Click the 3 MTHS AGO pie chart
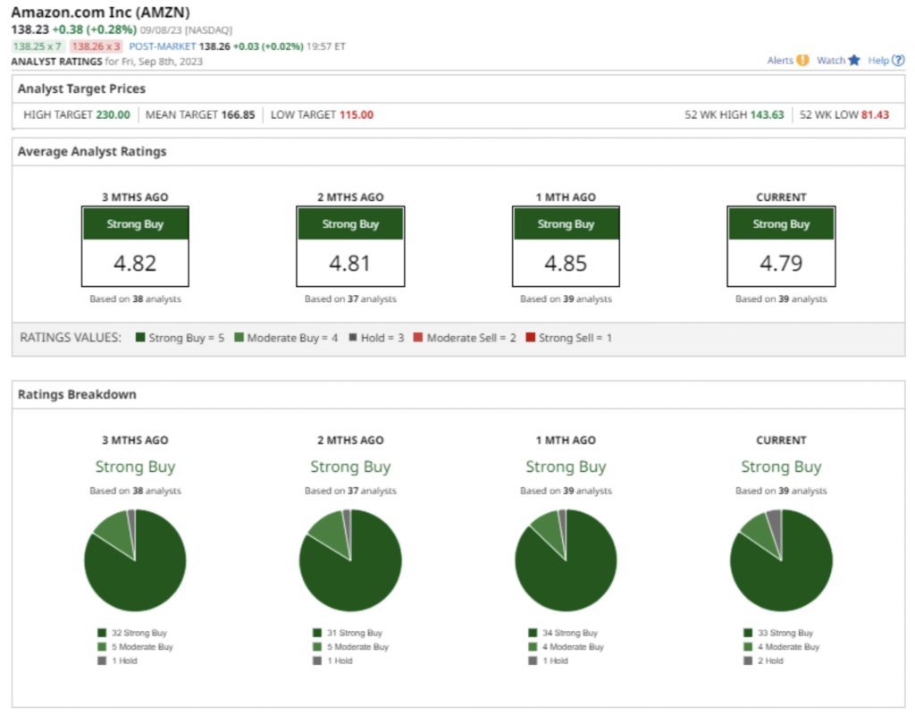Image resolution: width=915 pixels, height=715 pixels. tap(136, 560)
